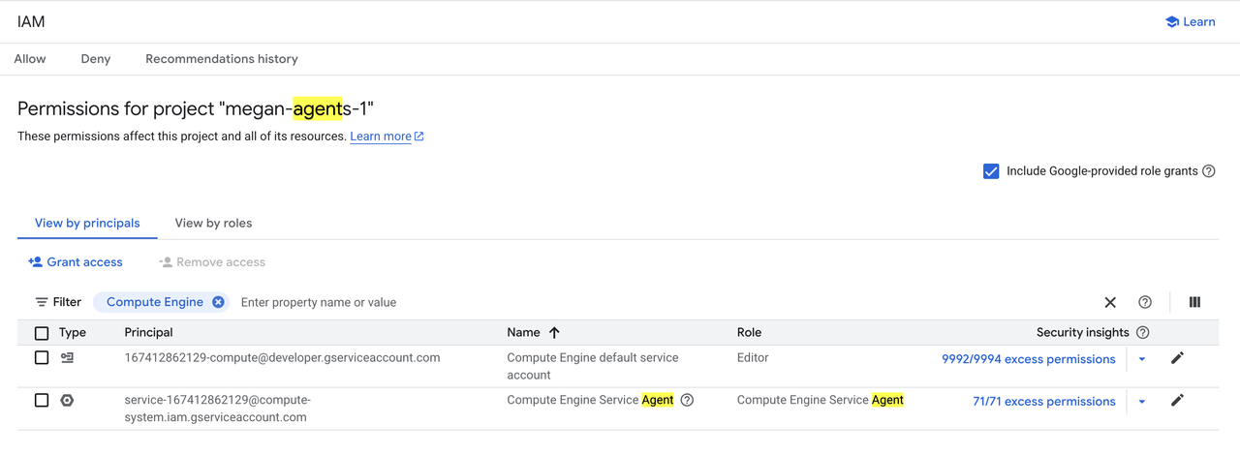The height and width of the screenshot is (455, 1240).
Task: Open the Deny tab
Action: pos(96,59)
